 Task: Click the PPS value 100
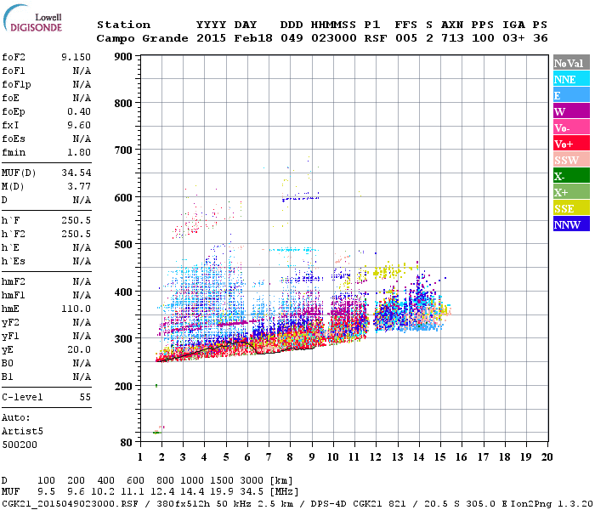tap(483, 38)
